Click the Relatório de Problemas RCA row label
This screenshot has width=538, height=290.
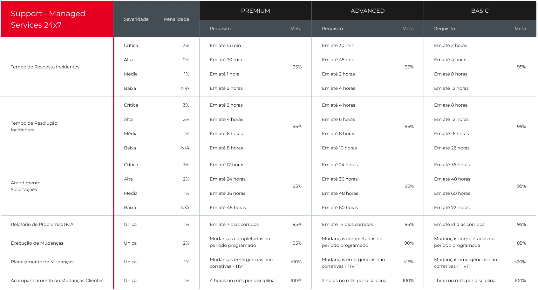click(x=42, y=224)
